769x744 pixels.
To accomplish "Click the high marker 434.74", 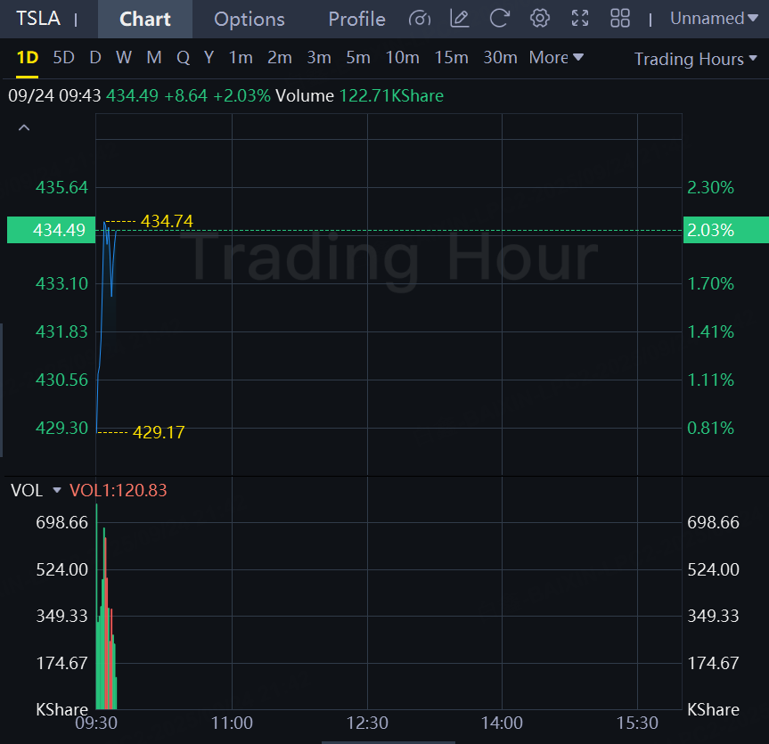I will click(x=167, y=221).
